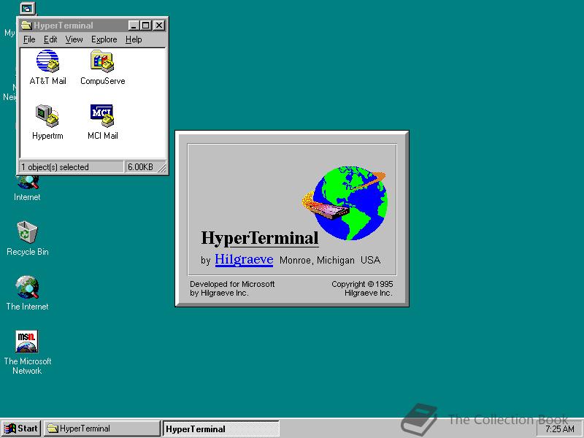Image resolution: width=584 pixels, height=438 pixels.
Task: Click the '1 object(s) selected' status text
Action: point(55,167)
